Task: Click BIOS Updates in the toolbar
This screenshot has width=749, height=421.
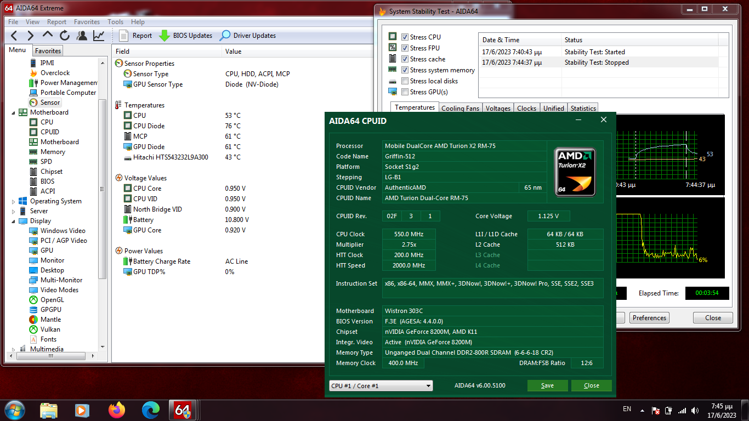Action: point(185,36)
